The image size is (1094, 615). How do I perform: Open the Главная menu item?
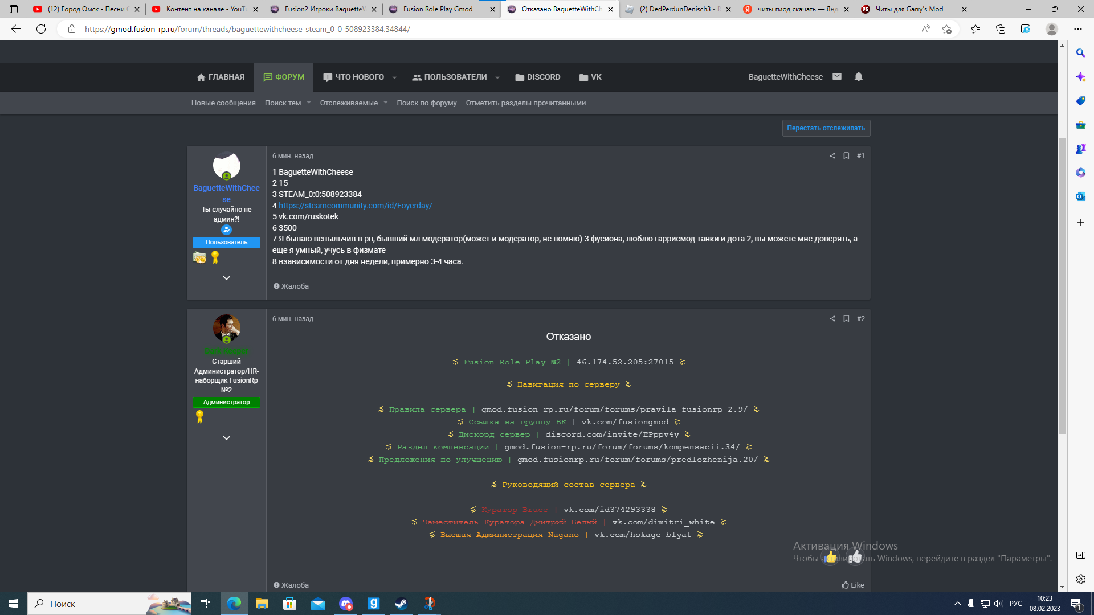click(221, 77)
